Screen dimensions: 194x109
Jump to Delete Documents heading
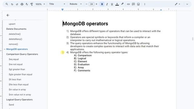point(16,29)
